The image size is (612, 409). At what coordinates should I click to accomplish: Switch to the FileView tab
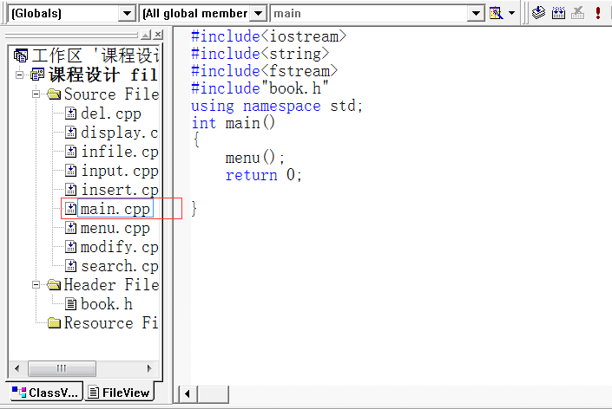(x=120, y=393)
